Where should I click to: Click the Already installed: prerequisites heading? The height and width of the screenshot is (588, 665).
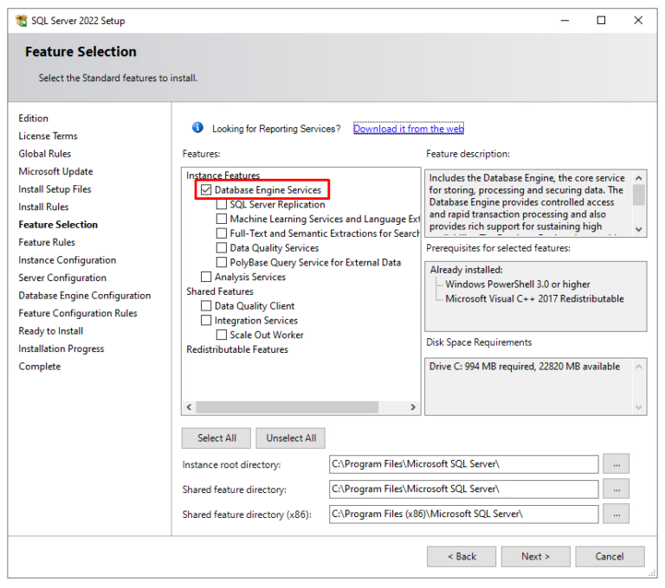coord(466,270)
